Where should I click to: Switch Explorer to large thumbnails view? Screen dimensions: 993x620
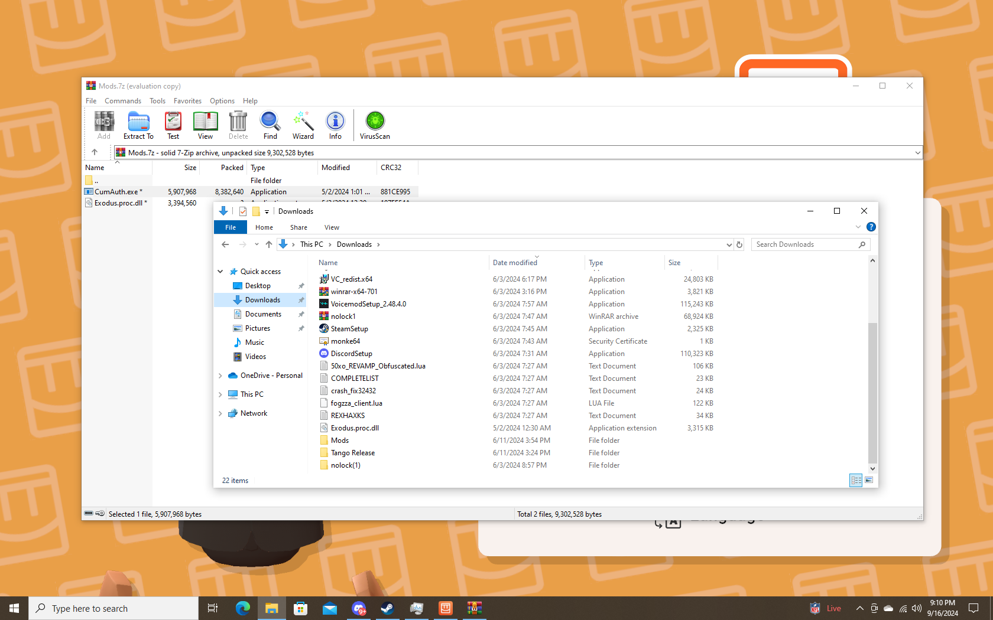click(869, 480)
